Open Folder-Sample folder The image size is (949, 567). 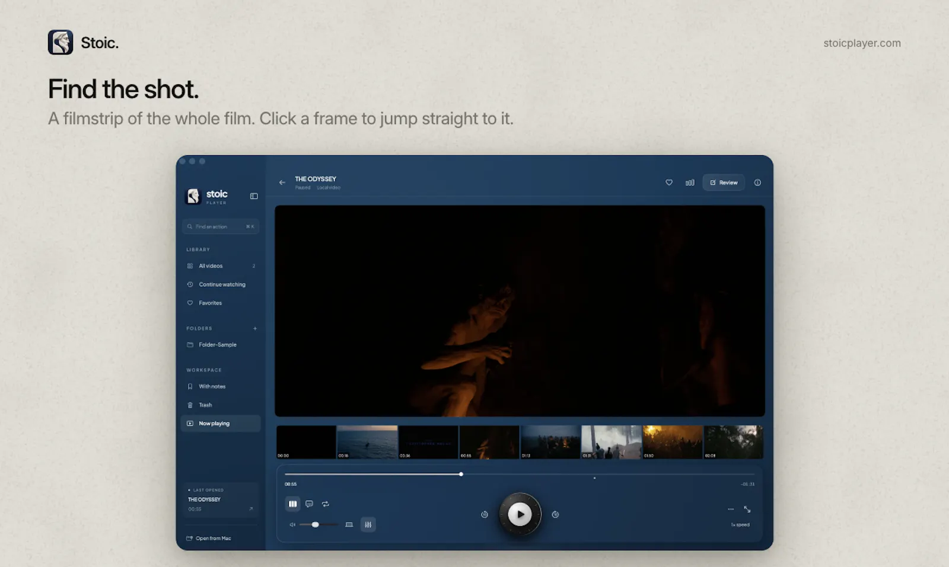click(221, 345)
